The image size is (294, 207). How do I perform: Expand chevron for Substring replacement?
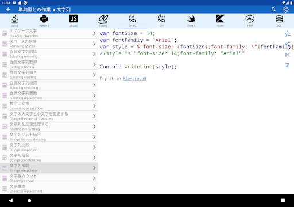94,95
